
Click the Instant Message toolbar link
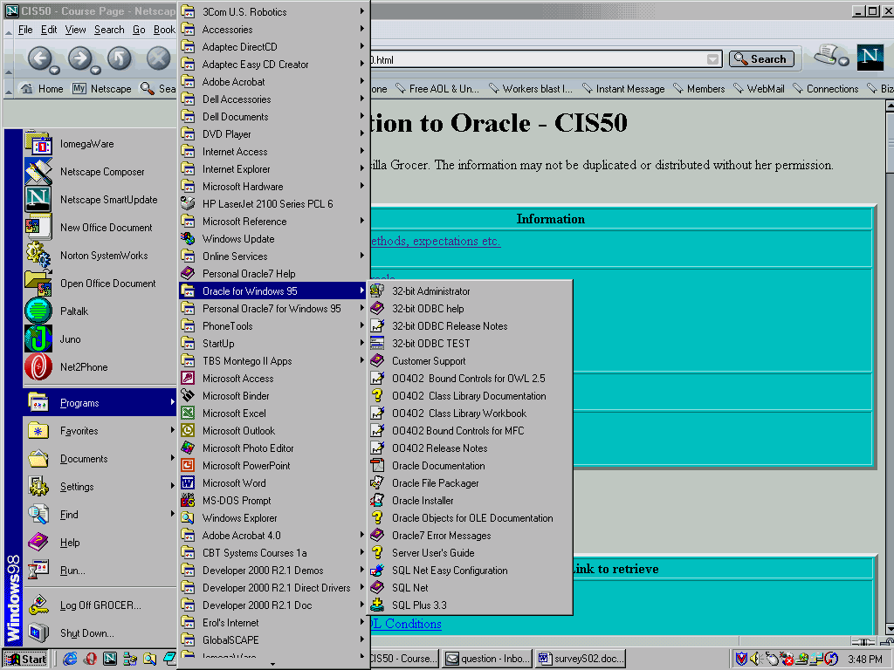(623, 89)
